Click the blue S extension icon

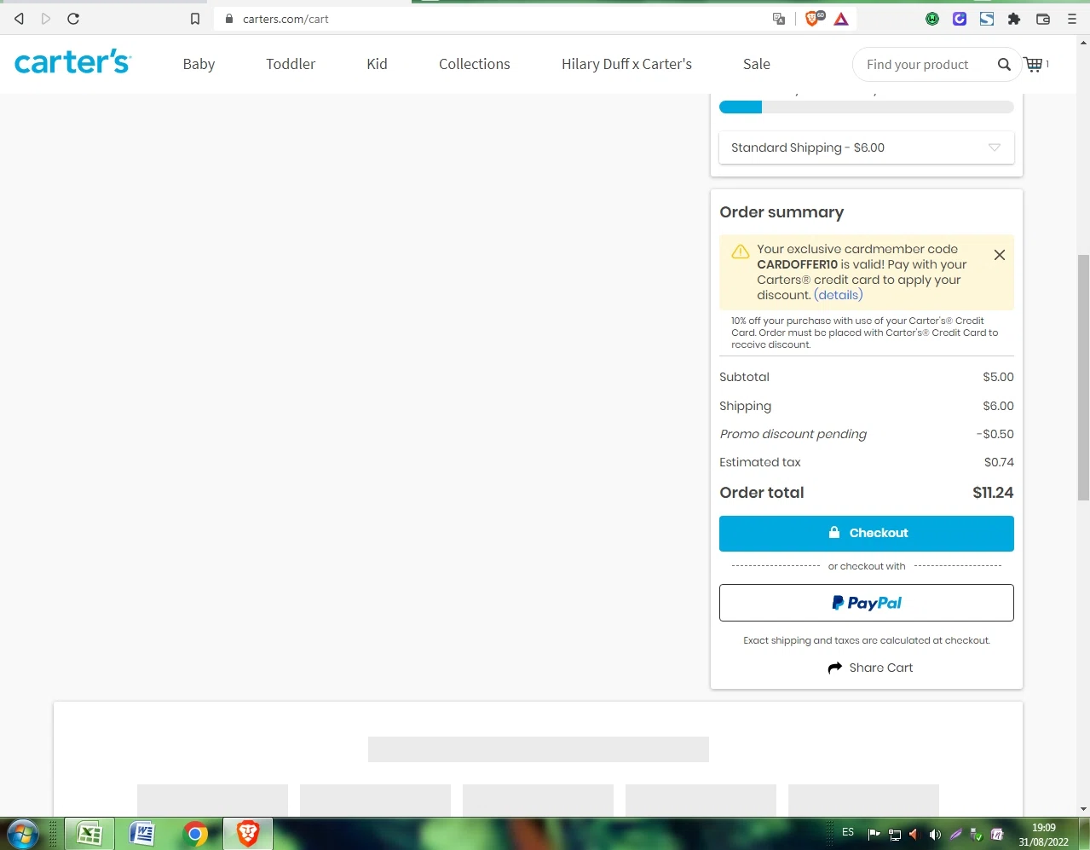[987, 19]
